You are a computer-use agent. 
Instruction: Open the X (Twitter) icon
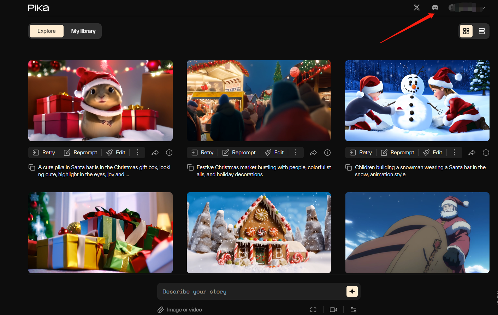pyautogui.click(x=417, y=7)
